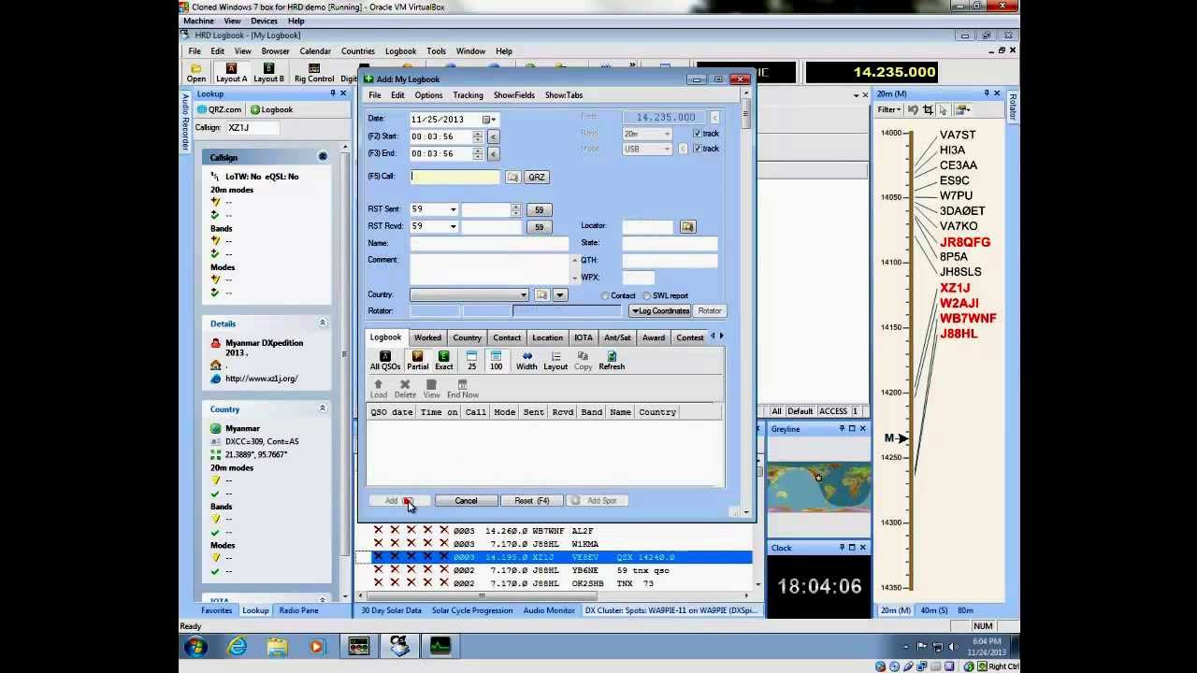
Task: Open the Tracking menu in the Add dialog
Action: [468, 95]
